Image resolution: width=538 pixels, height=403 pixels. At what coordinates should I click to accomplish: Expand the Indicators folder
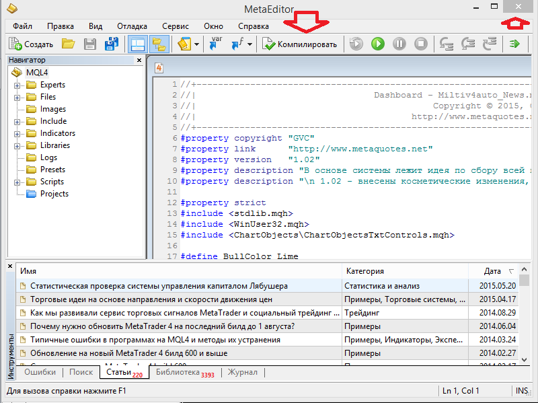click(x=17, y=134)
